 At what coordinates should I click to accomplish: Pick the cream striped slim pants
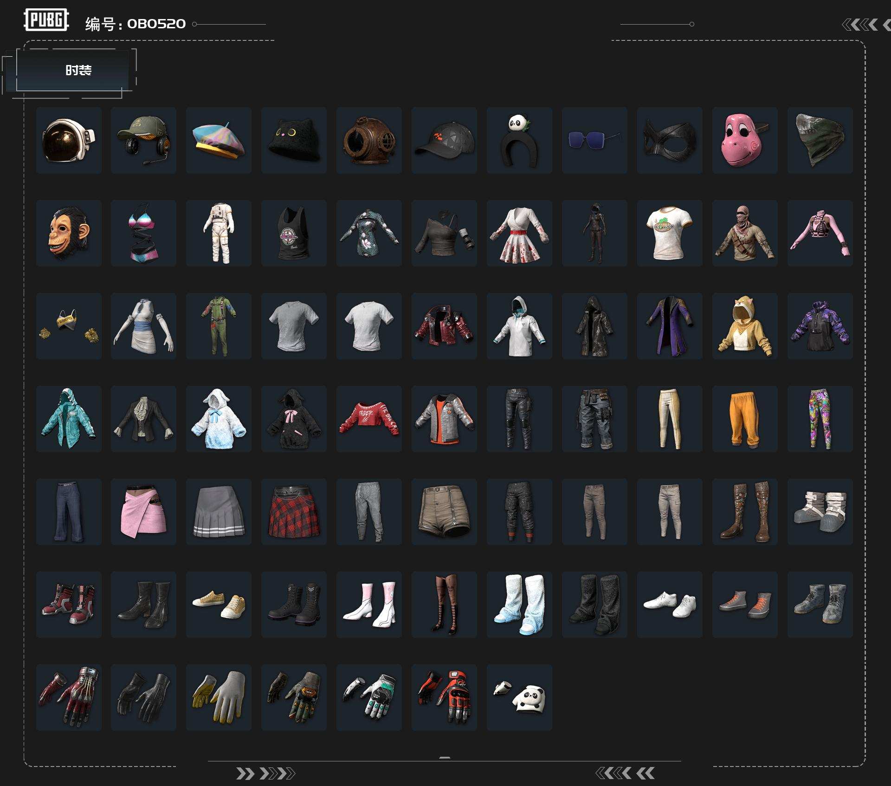pyautogui.click(x=670, y=419)
